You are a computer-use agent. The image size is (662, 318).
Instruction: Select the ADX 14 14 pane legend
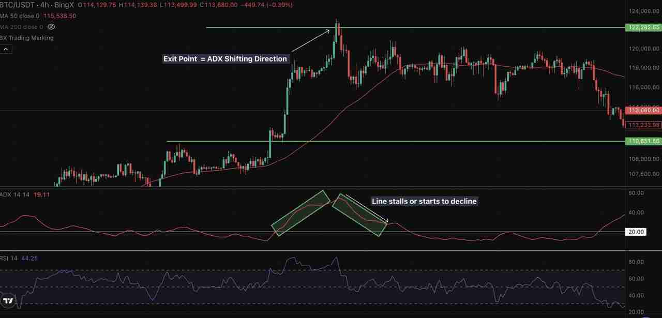tap(14, 195)
